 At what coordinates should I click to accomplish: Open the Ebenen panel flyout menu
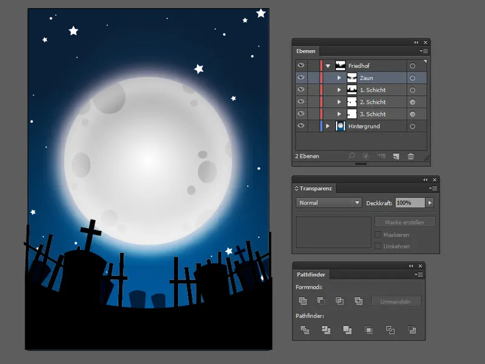click(424, 51)
